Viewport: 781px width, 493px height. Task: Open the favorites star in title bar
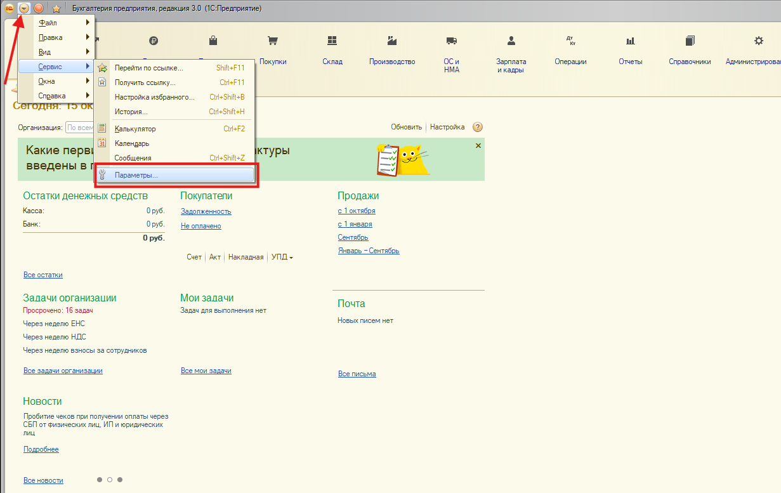click(x=56, y=8)
